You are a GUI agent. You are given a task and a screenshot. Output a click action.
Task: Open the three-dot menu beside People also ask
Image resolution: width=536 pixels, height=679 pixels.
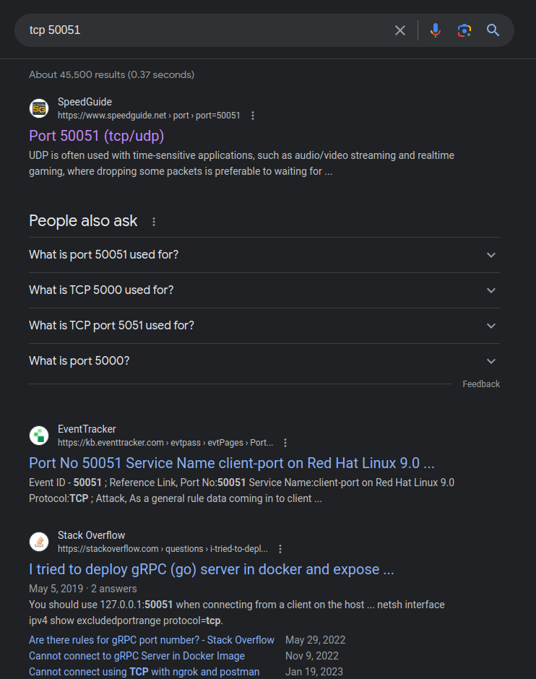[154, 222]
